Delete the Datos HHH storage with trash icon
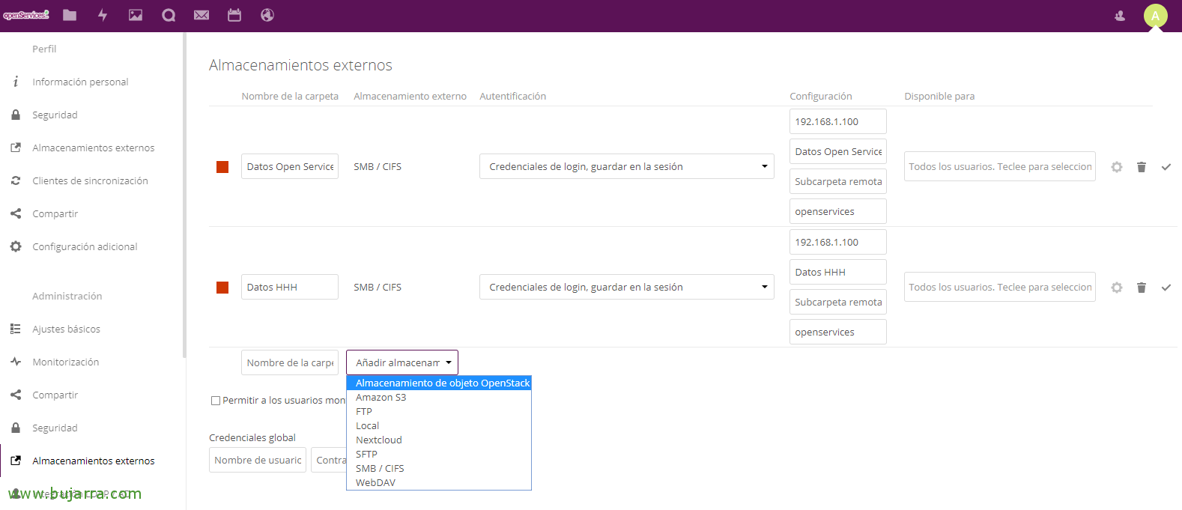1182x510 pixels. (x=1141, y=288)
